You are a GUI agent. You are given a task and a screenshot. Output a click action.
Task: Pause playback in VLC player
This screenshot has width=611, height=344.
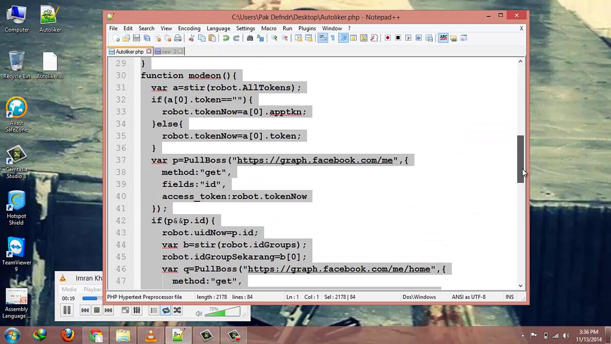(x=67, y=310)
